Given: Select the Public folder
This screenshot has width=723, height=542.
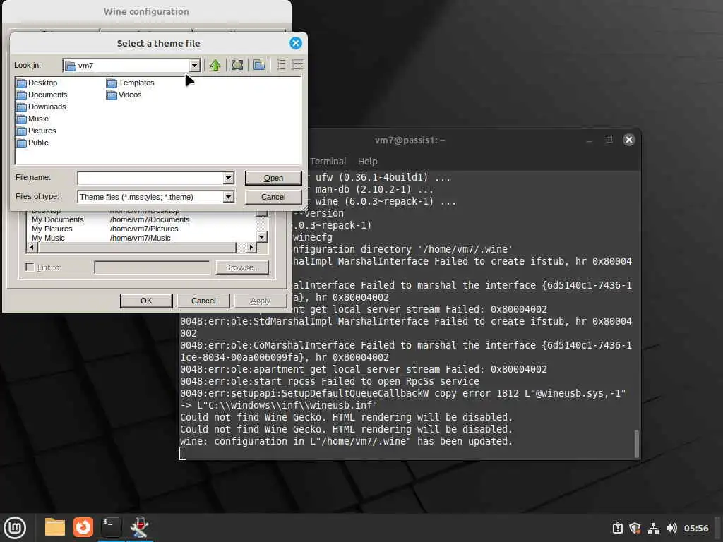Looking at the screenshot, I should (32, 143).
